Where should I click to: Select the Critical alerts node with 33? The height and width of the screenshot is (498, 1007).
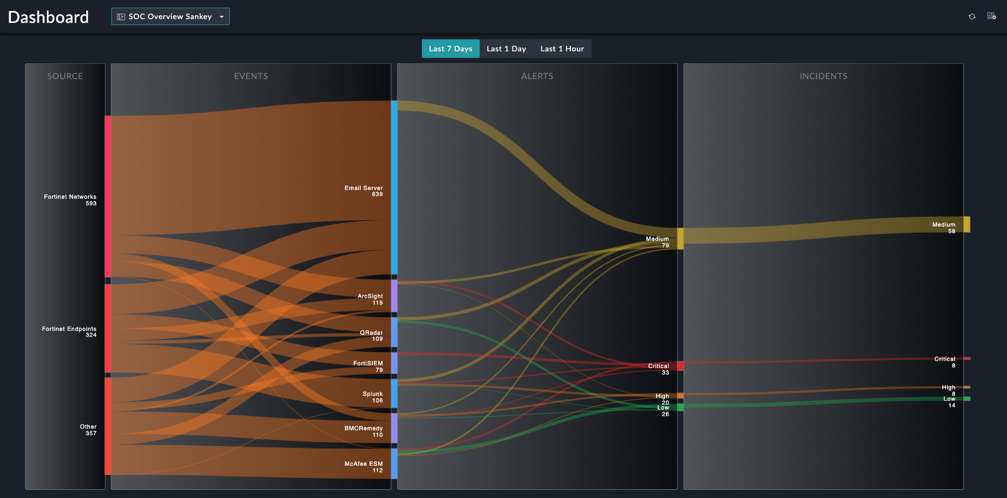click(680, 366)
